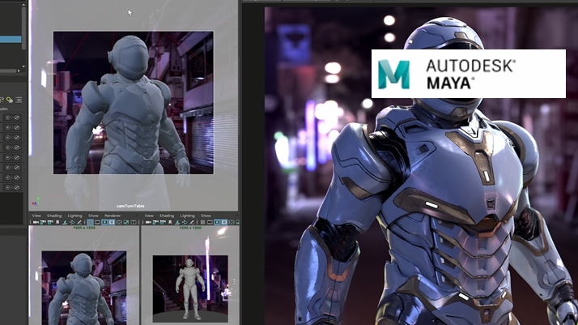
Task: Click the slashed-circle icon in topmost sidebar row
Action: 16,118
